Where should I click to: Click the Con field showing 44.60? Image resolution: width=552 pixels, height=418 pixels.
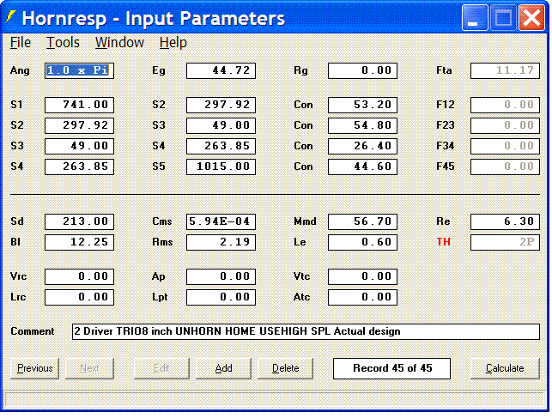(362, 167)
